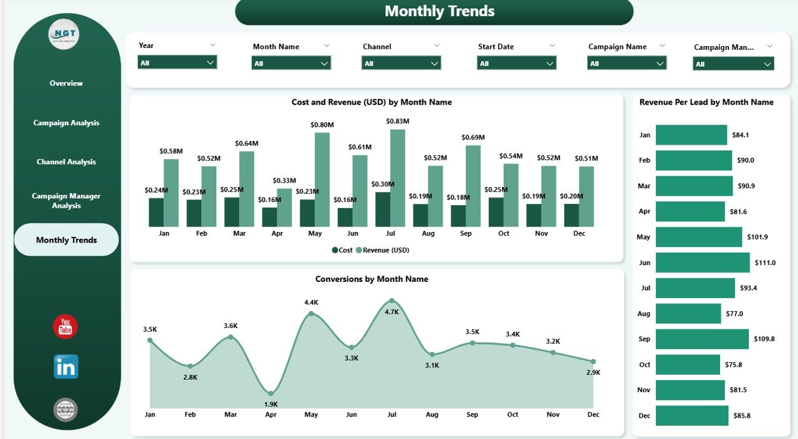The image size is (798, 439).
Task: Open the Year filter dropdown
Action: pyautogui.click(x=211, y=63)
